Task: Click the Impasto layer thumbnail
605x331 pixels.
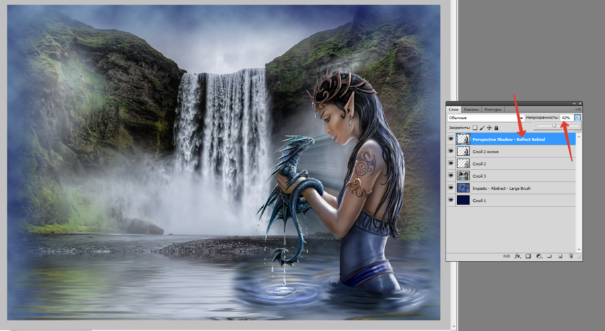Action: (463, 188)
